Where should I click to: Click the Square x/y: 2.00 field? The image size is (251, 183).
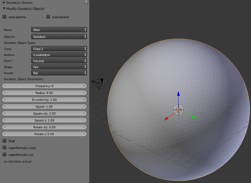(x=44, y=113)
